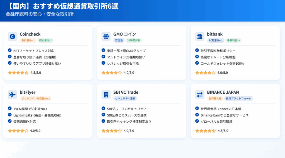Click check icon beside 取引手数料無料ポリシー
The height and width of the screenshot is (158, 285).
[197, 50]
